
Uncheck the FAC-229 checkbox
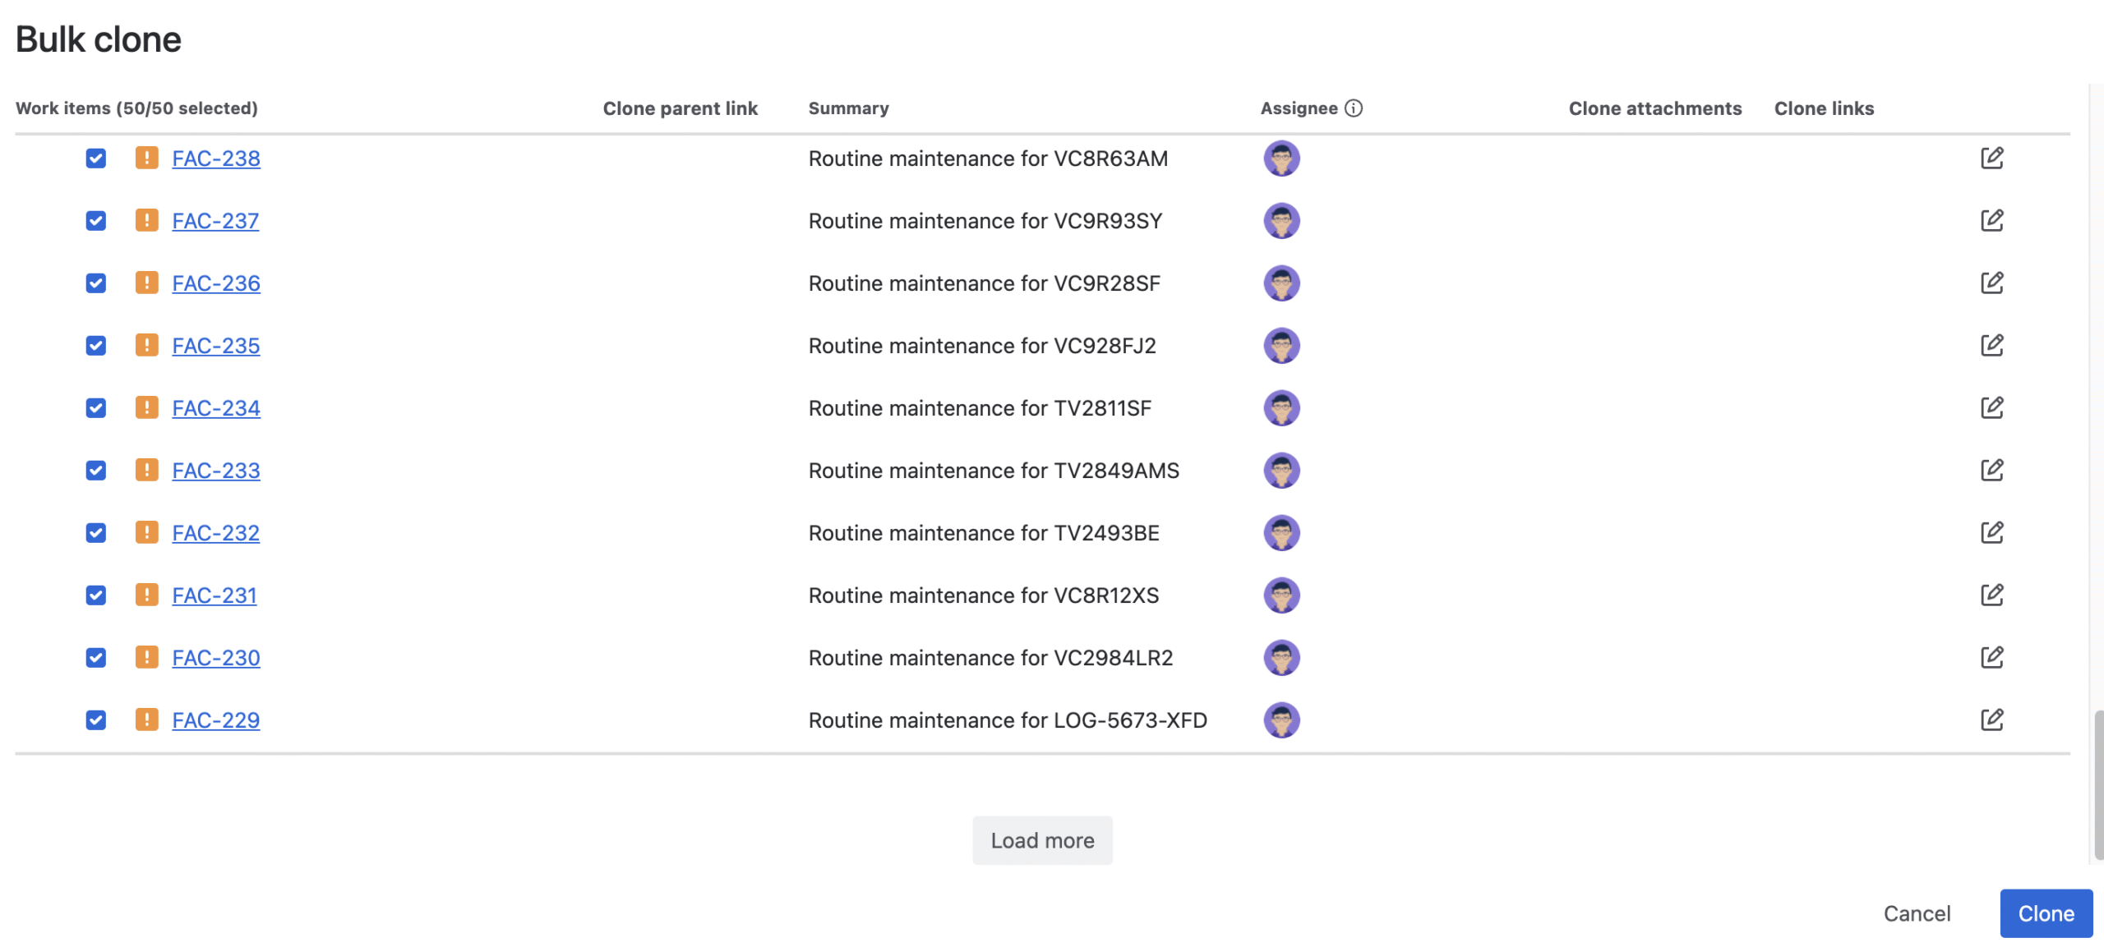[x=96, y=719]
